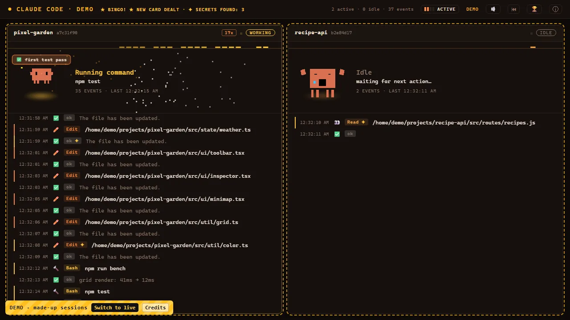
Task: Click green check icon at 12:31:58 AM
Action: click(x=56, y=118)
